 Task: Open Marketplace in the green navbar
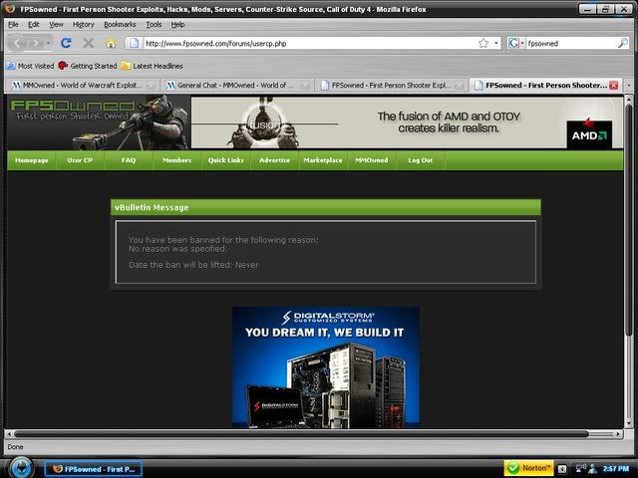click(323, 160)
